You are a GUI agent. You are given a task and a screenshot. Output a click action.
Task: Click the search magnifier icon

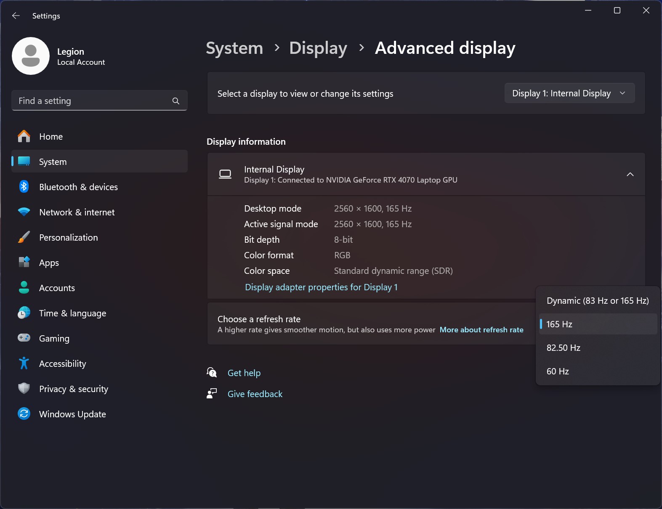pos(176,101)
